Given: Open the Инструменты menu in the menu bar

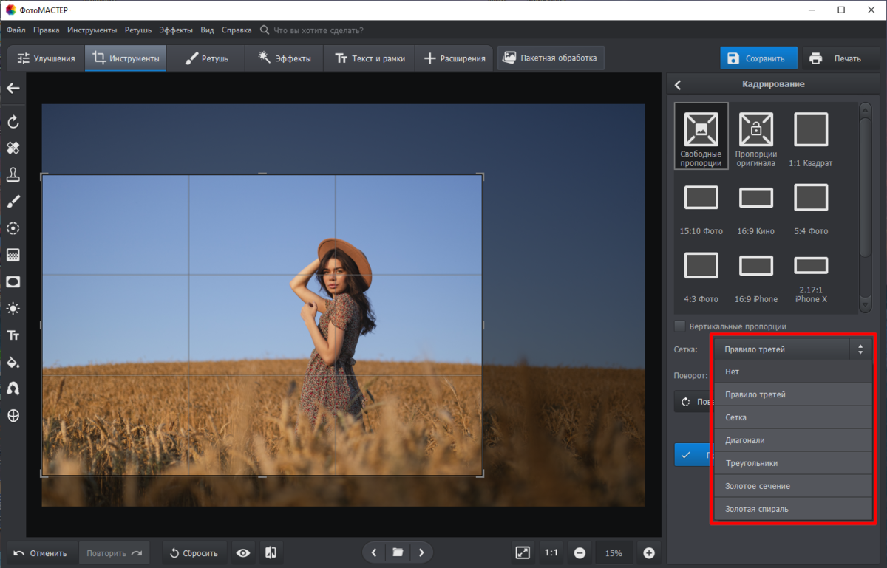Looking at the screenshot, I should click(92, 30).
